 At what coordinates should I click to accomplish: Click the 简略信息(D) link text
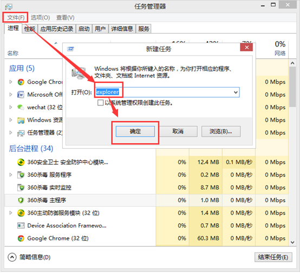pos(35,257)
